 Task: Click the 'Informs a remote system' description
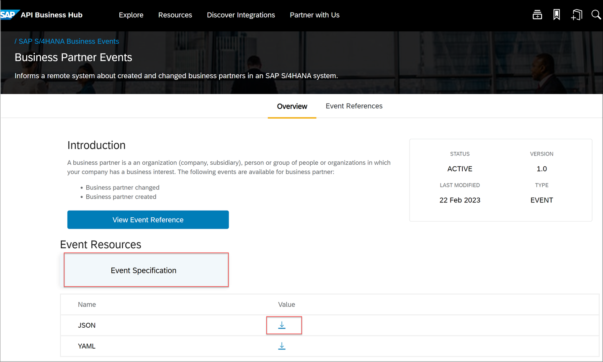pos(176,76)
